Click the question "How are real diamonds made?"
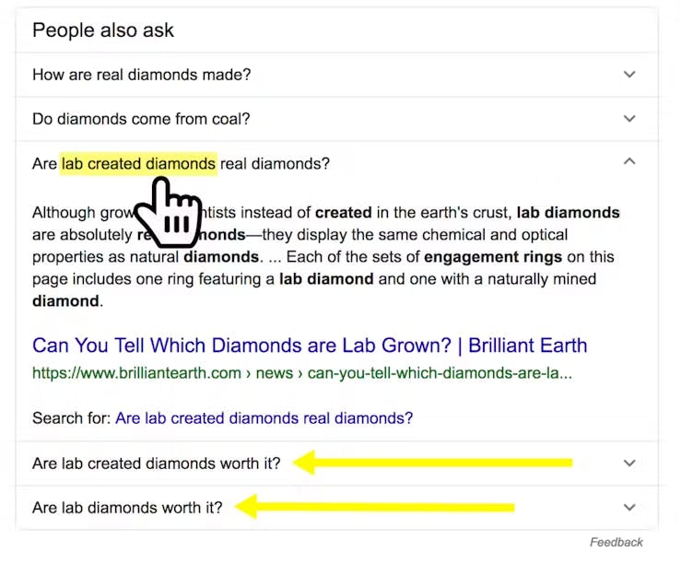This screenshot has height=563, width=681. coord(141,75)
